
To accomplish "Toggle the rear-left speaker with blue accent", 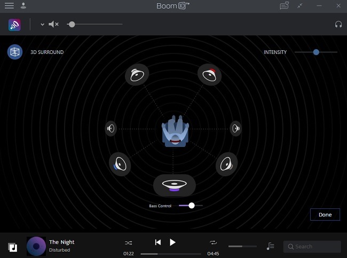I will click(x=120, y=164).
